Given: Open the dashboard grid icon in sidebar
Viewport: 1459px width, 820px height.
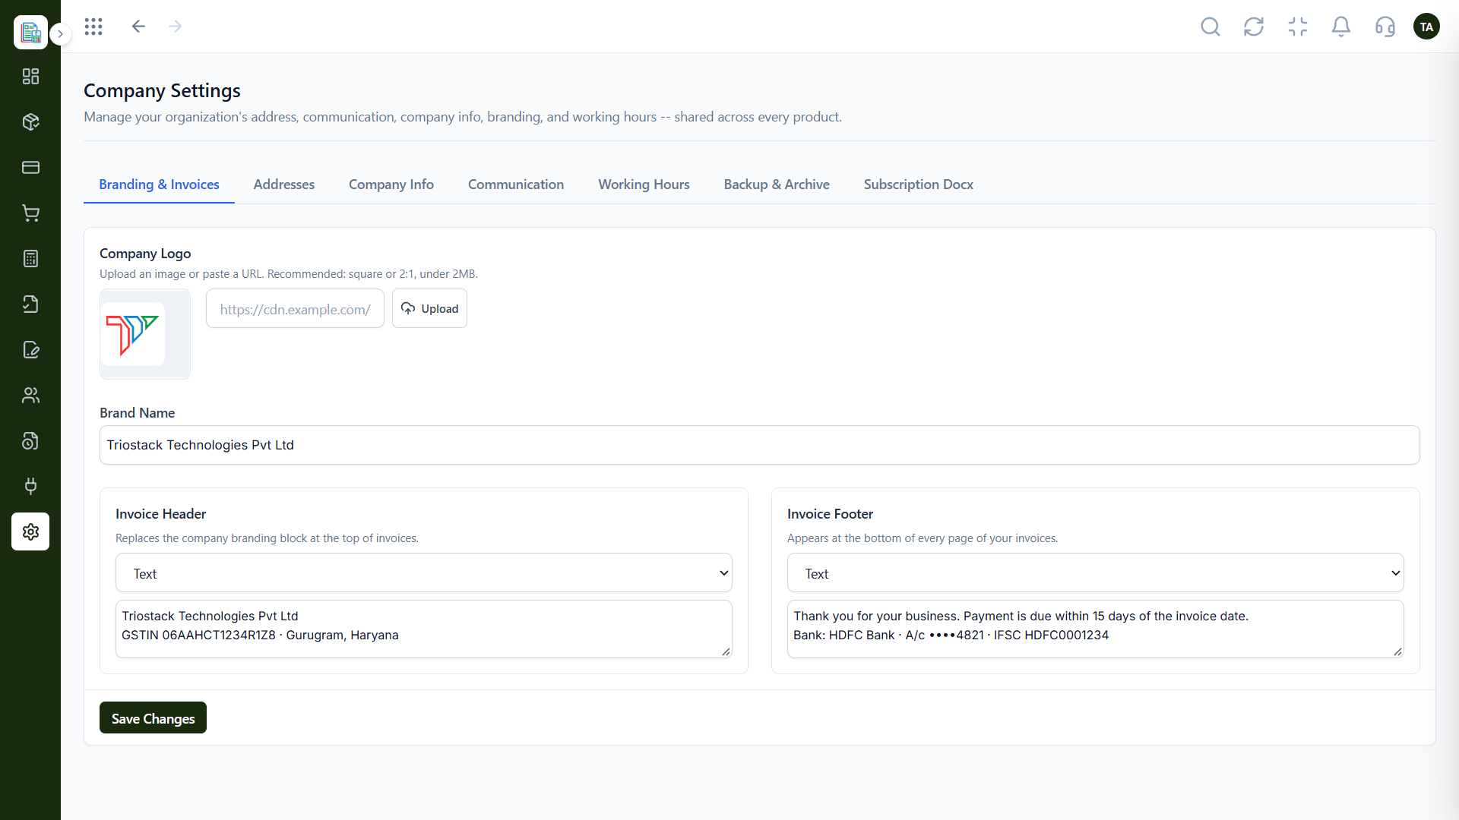Looking at the screenshot, I should point(30,77).
